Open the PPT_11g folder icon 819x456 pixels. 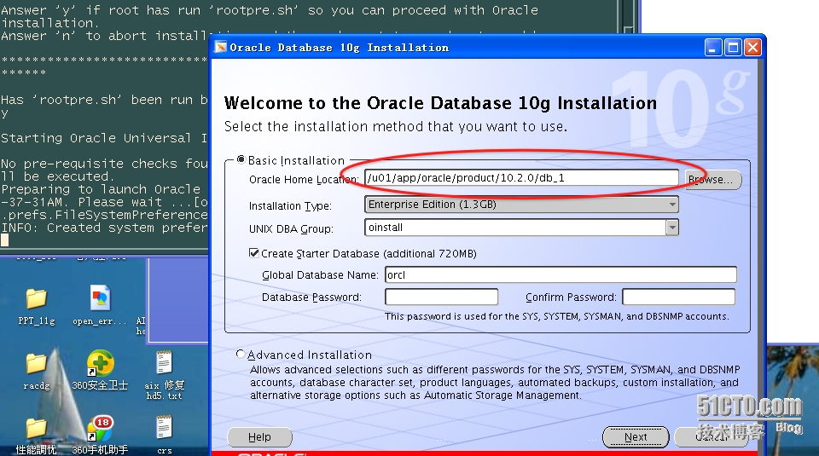tap(37, 298)
